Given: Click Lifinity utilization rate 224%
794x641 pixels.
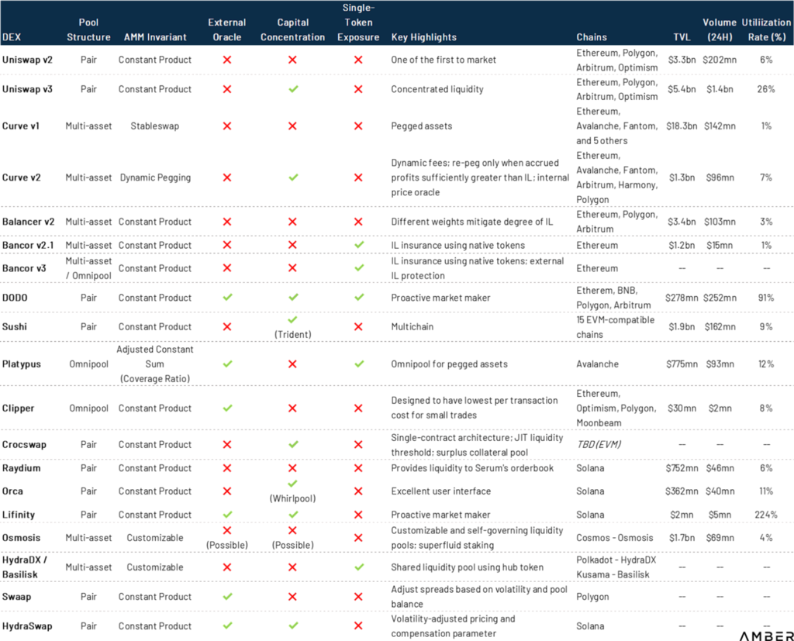Looking at the screenshot, I should 765,515.
